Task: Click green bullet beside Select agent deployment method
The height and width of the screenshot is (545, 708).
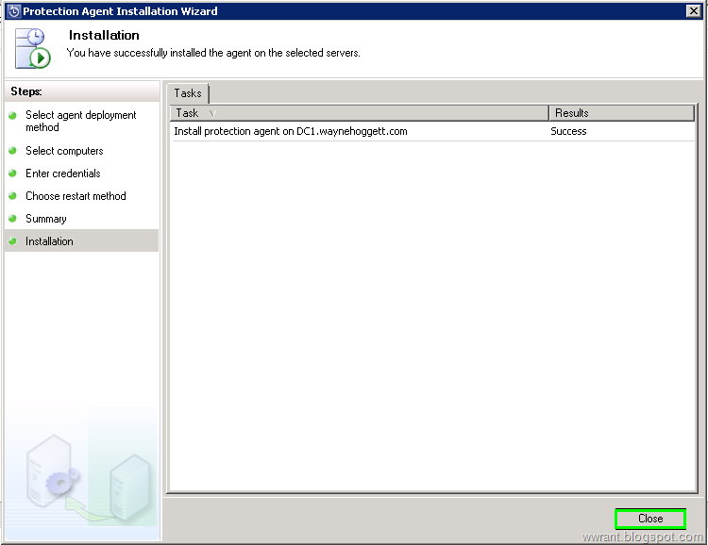Action: pyautogui.click(x=12, y=115)
